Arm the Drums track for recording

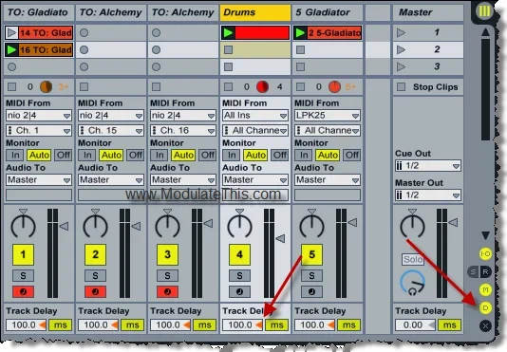(239, 292)
